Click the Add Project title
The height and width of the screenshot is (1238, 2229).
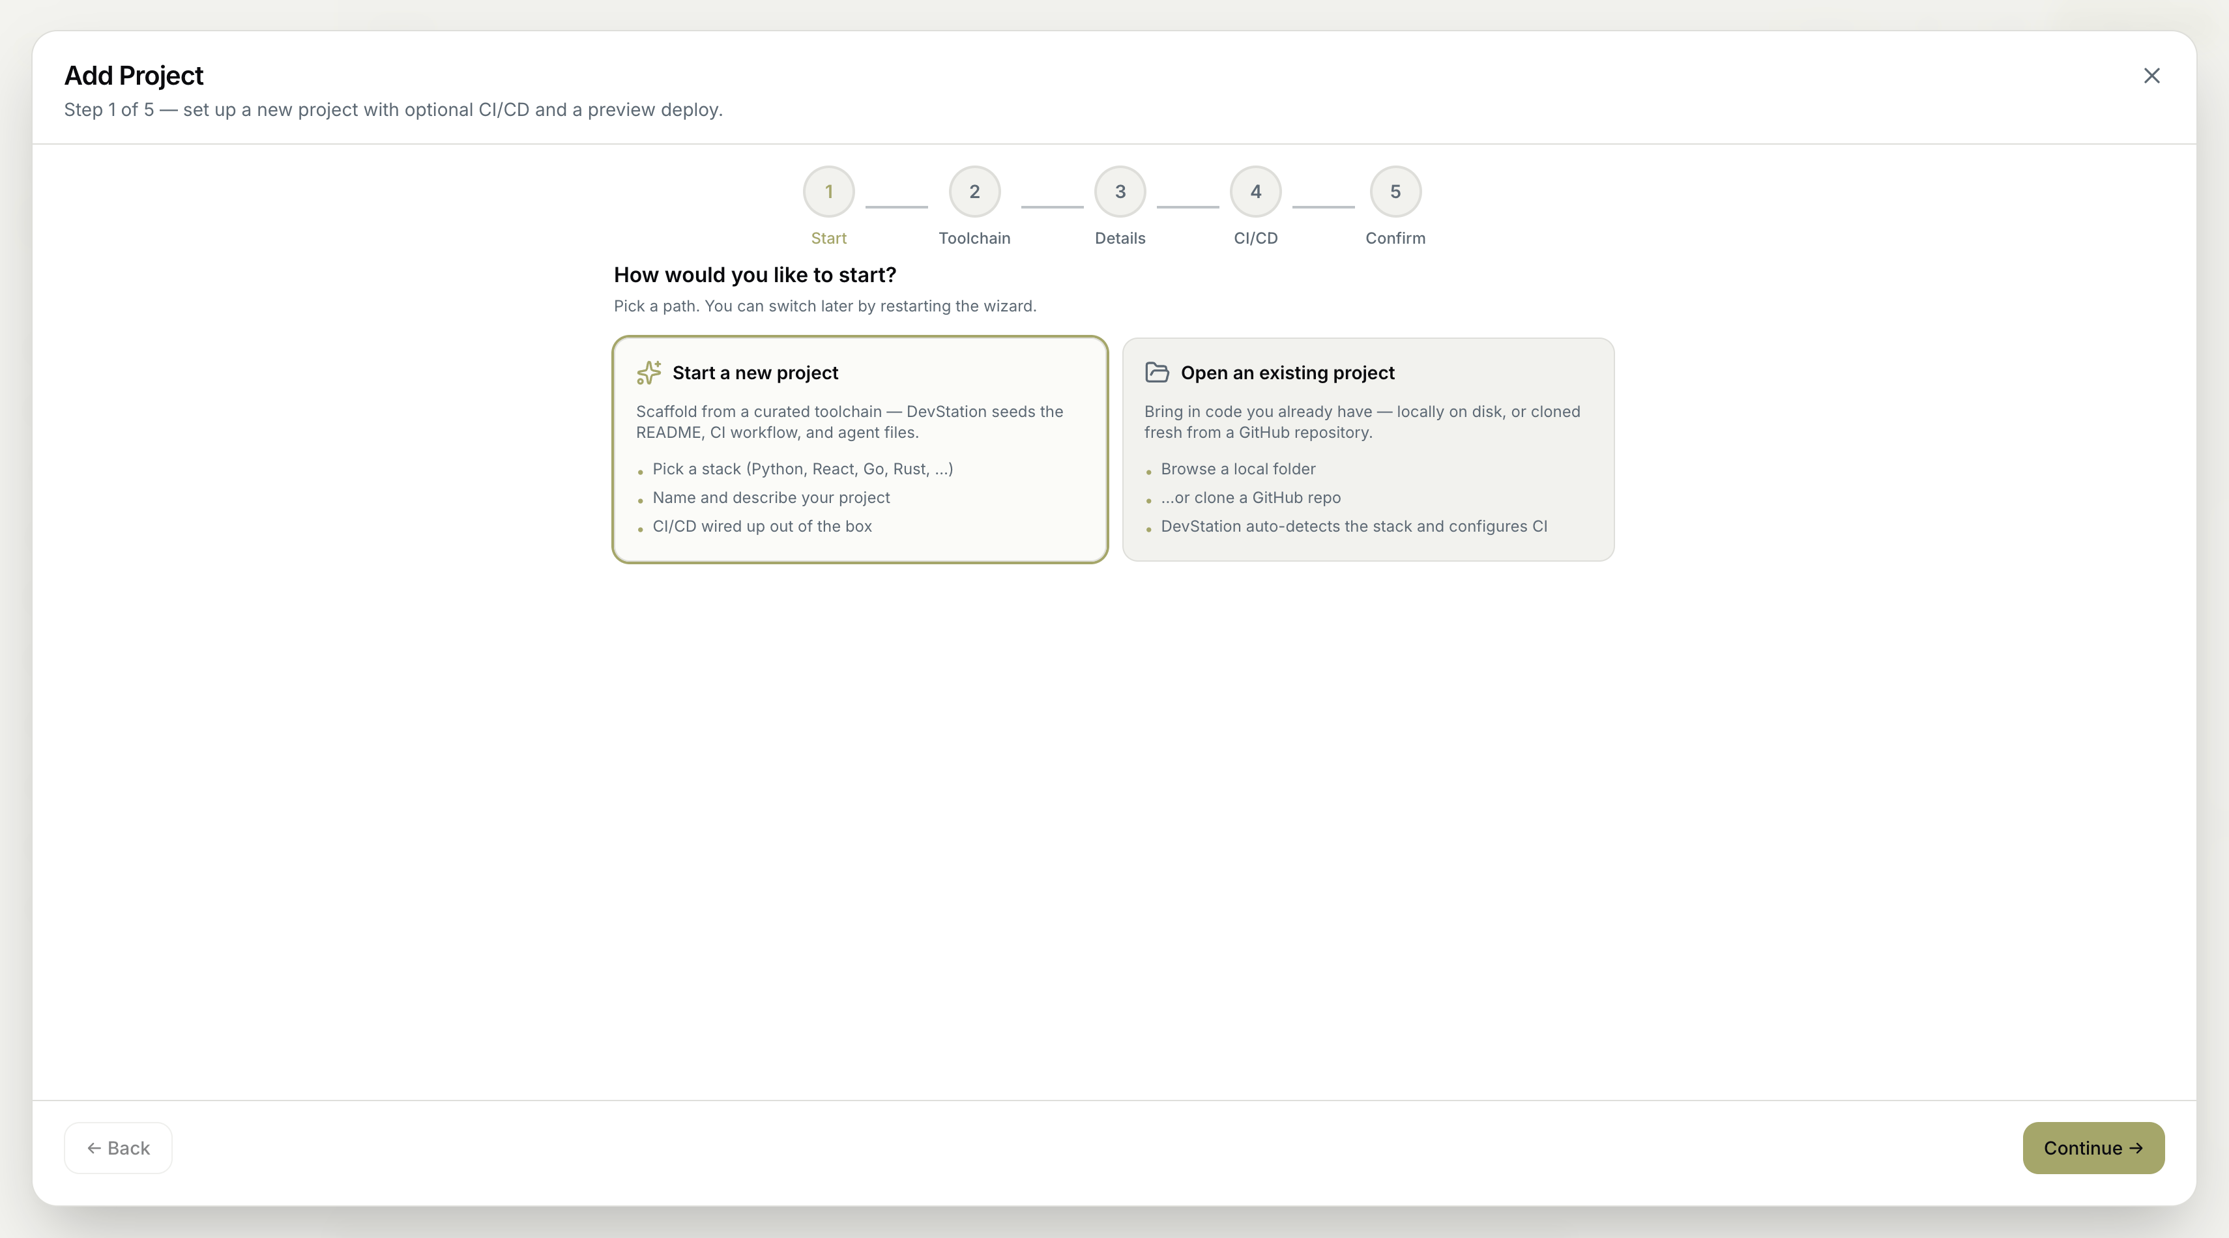pos(133,76)
